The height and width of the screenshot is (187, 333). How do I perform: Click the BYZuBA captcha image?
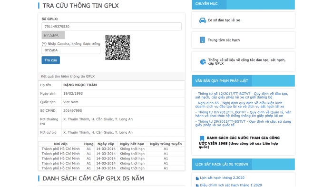pyautogui.click(x=53, y=35)
